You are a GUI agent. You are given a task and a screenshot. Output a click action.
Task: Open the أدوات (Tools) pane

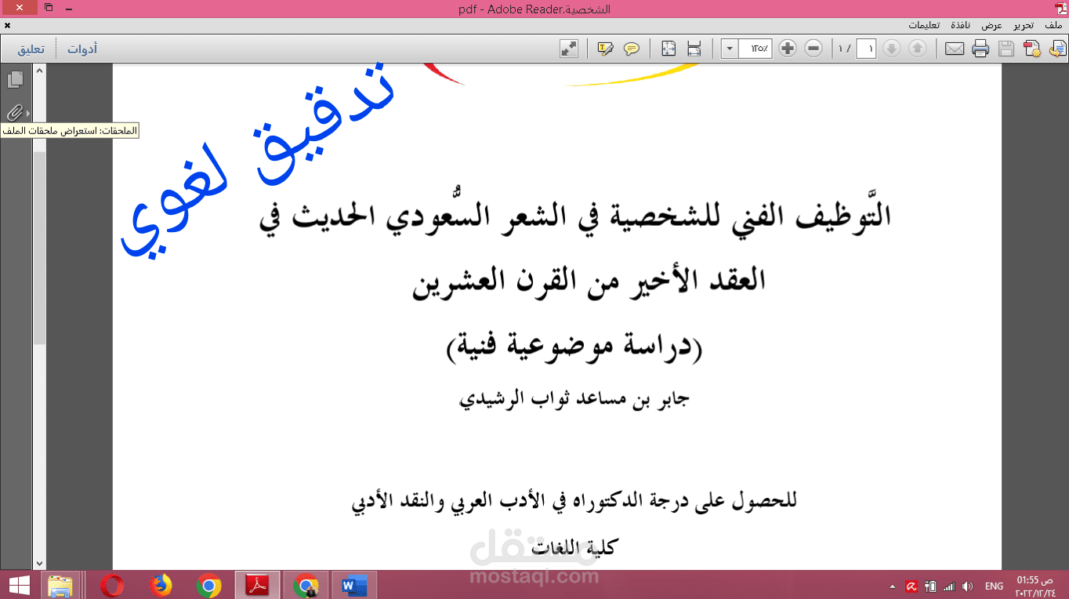click(82, 49)
